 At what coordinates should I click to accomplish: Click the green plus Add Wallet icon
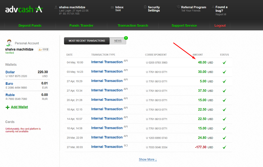7,107
